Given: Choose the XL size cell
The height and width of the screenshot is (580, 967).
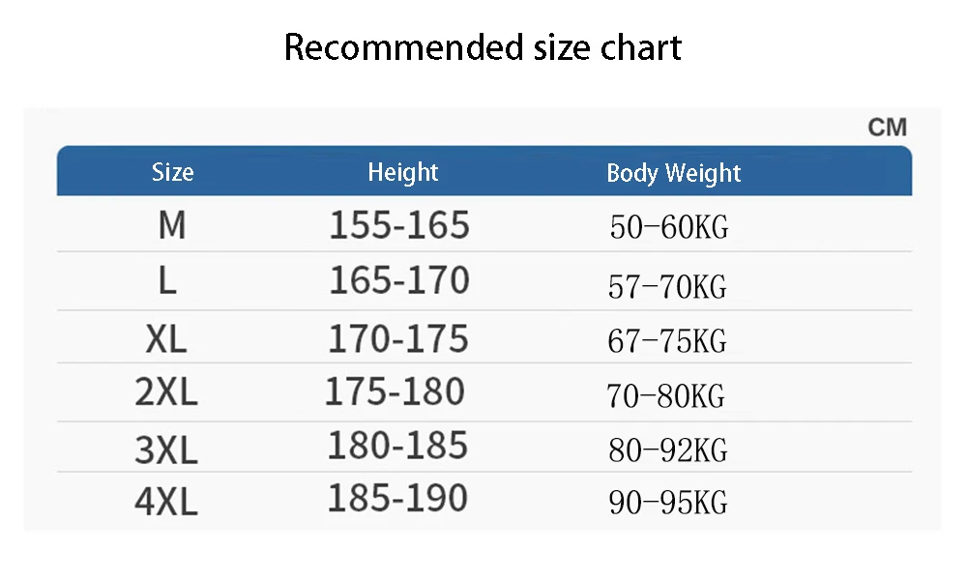Looking at the screenshot, I should coord(165,339).
